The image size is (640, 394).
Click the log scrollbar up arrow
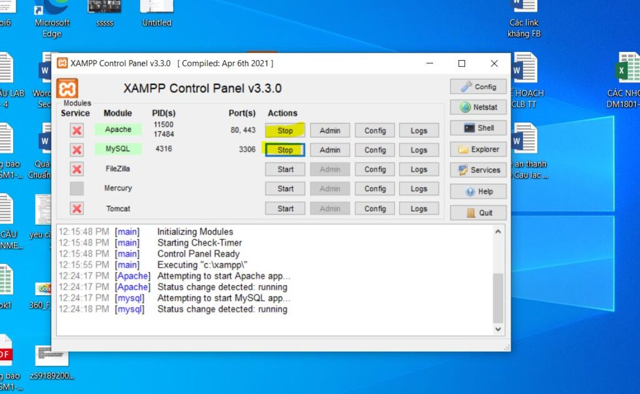(498, 231)
